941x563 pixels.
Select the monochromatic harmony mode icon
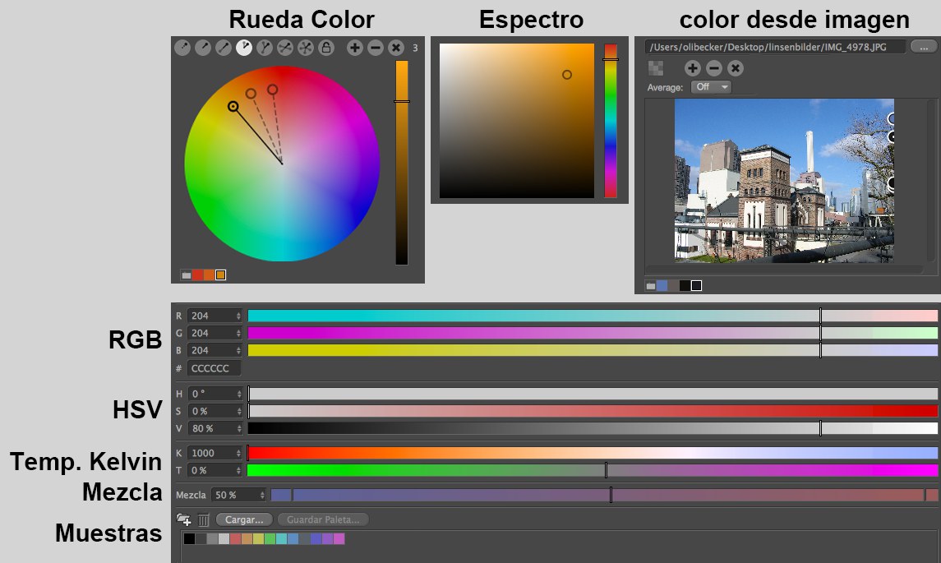(182, 48)
